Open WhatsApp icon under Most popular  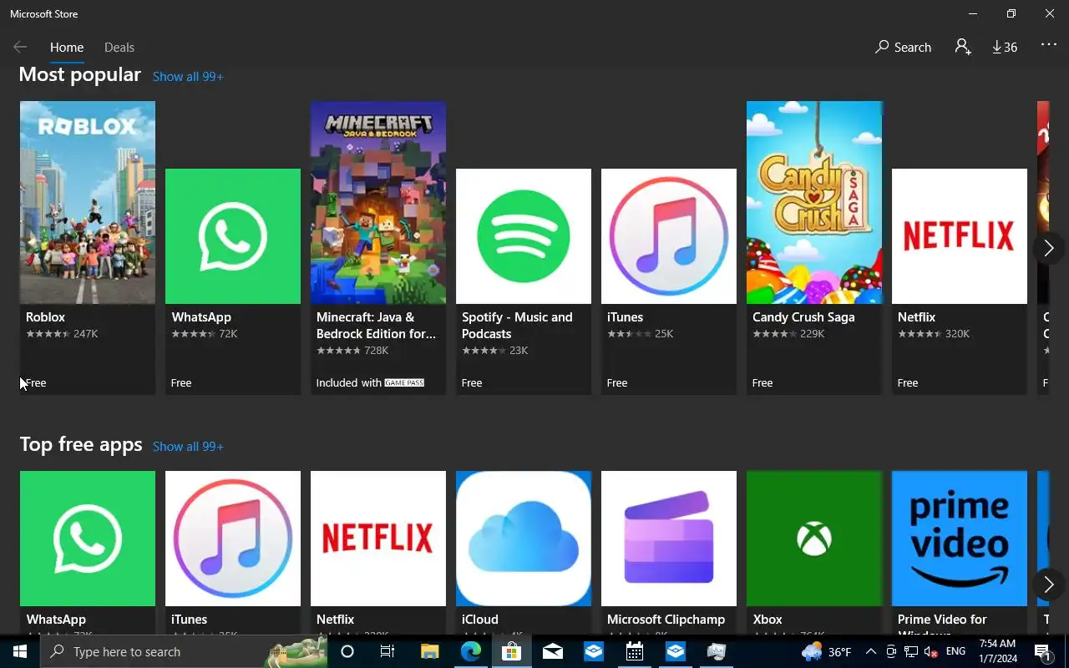pos(233,236)
